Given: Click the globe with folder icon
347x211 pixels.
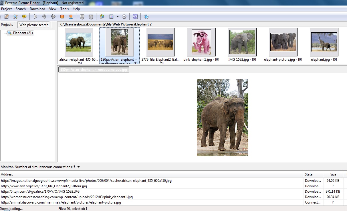Looking at the screenshot, I should tap(102, 17).
